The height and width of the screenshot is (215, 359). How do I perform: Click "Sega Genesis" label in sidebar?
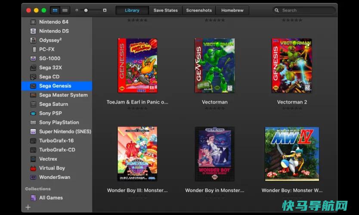[55, 86]
